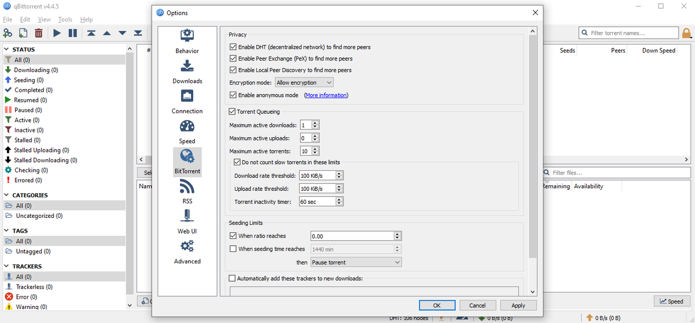Click the Move down queue icon
The image size is (695, 323).
123,33
